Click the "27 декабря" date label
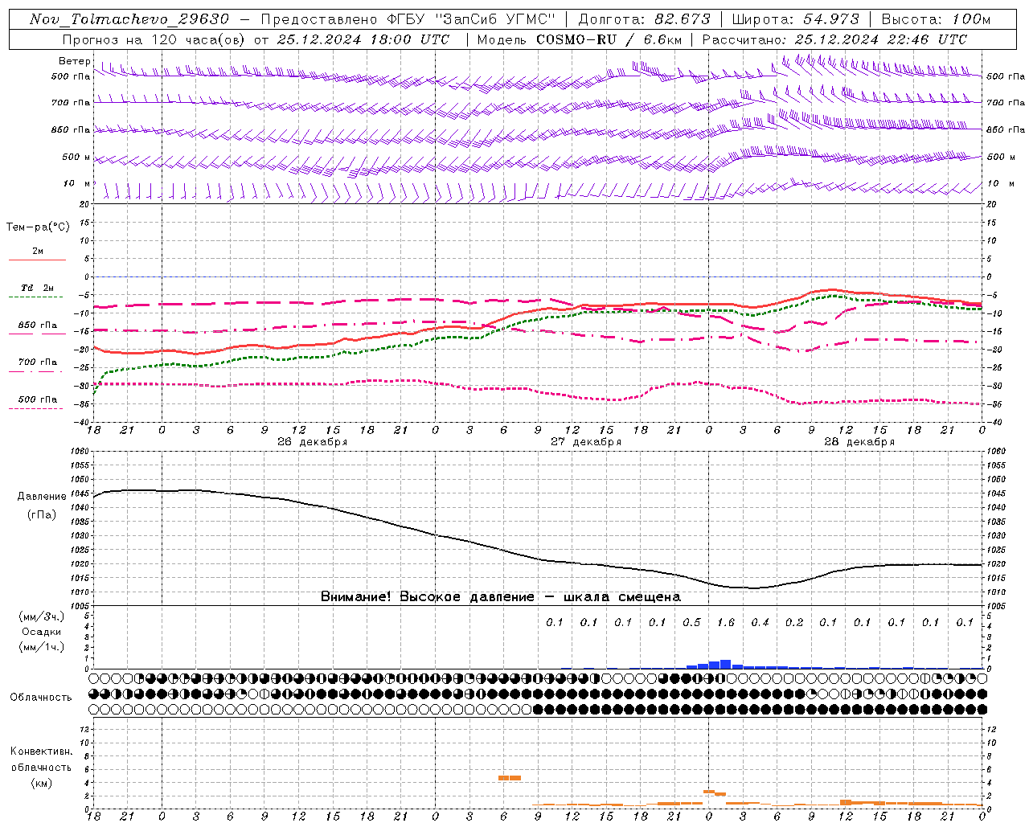This screenshot has width=1029, height=823. tap(586, 442)
